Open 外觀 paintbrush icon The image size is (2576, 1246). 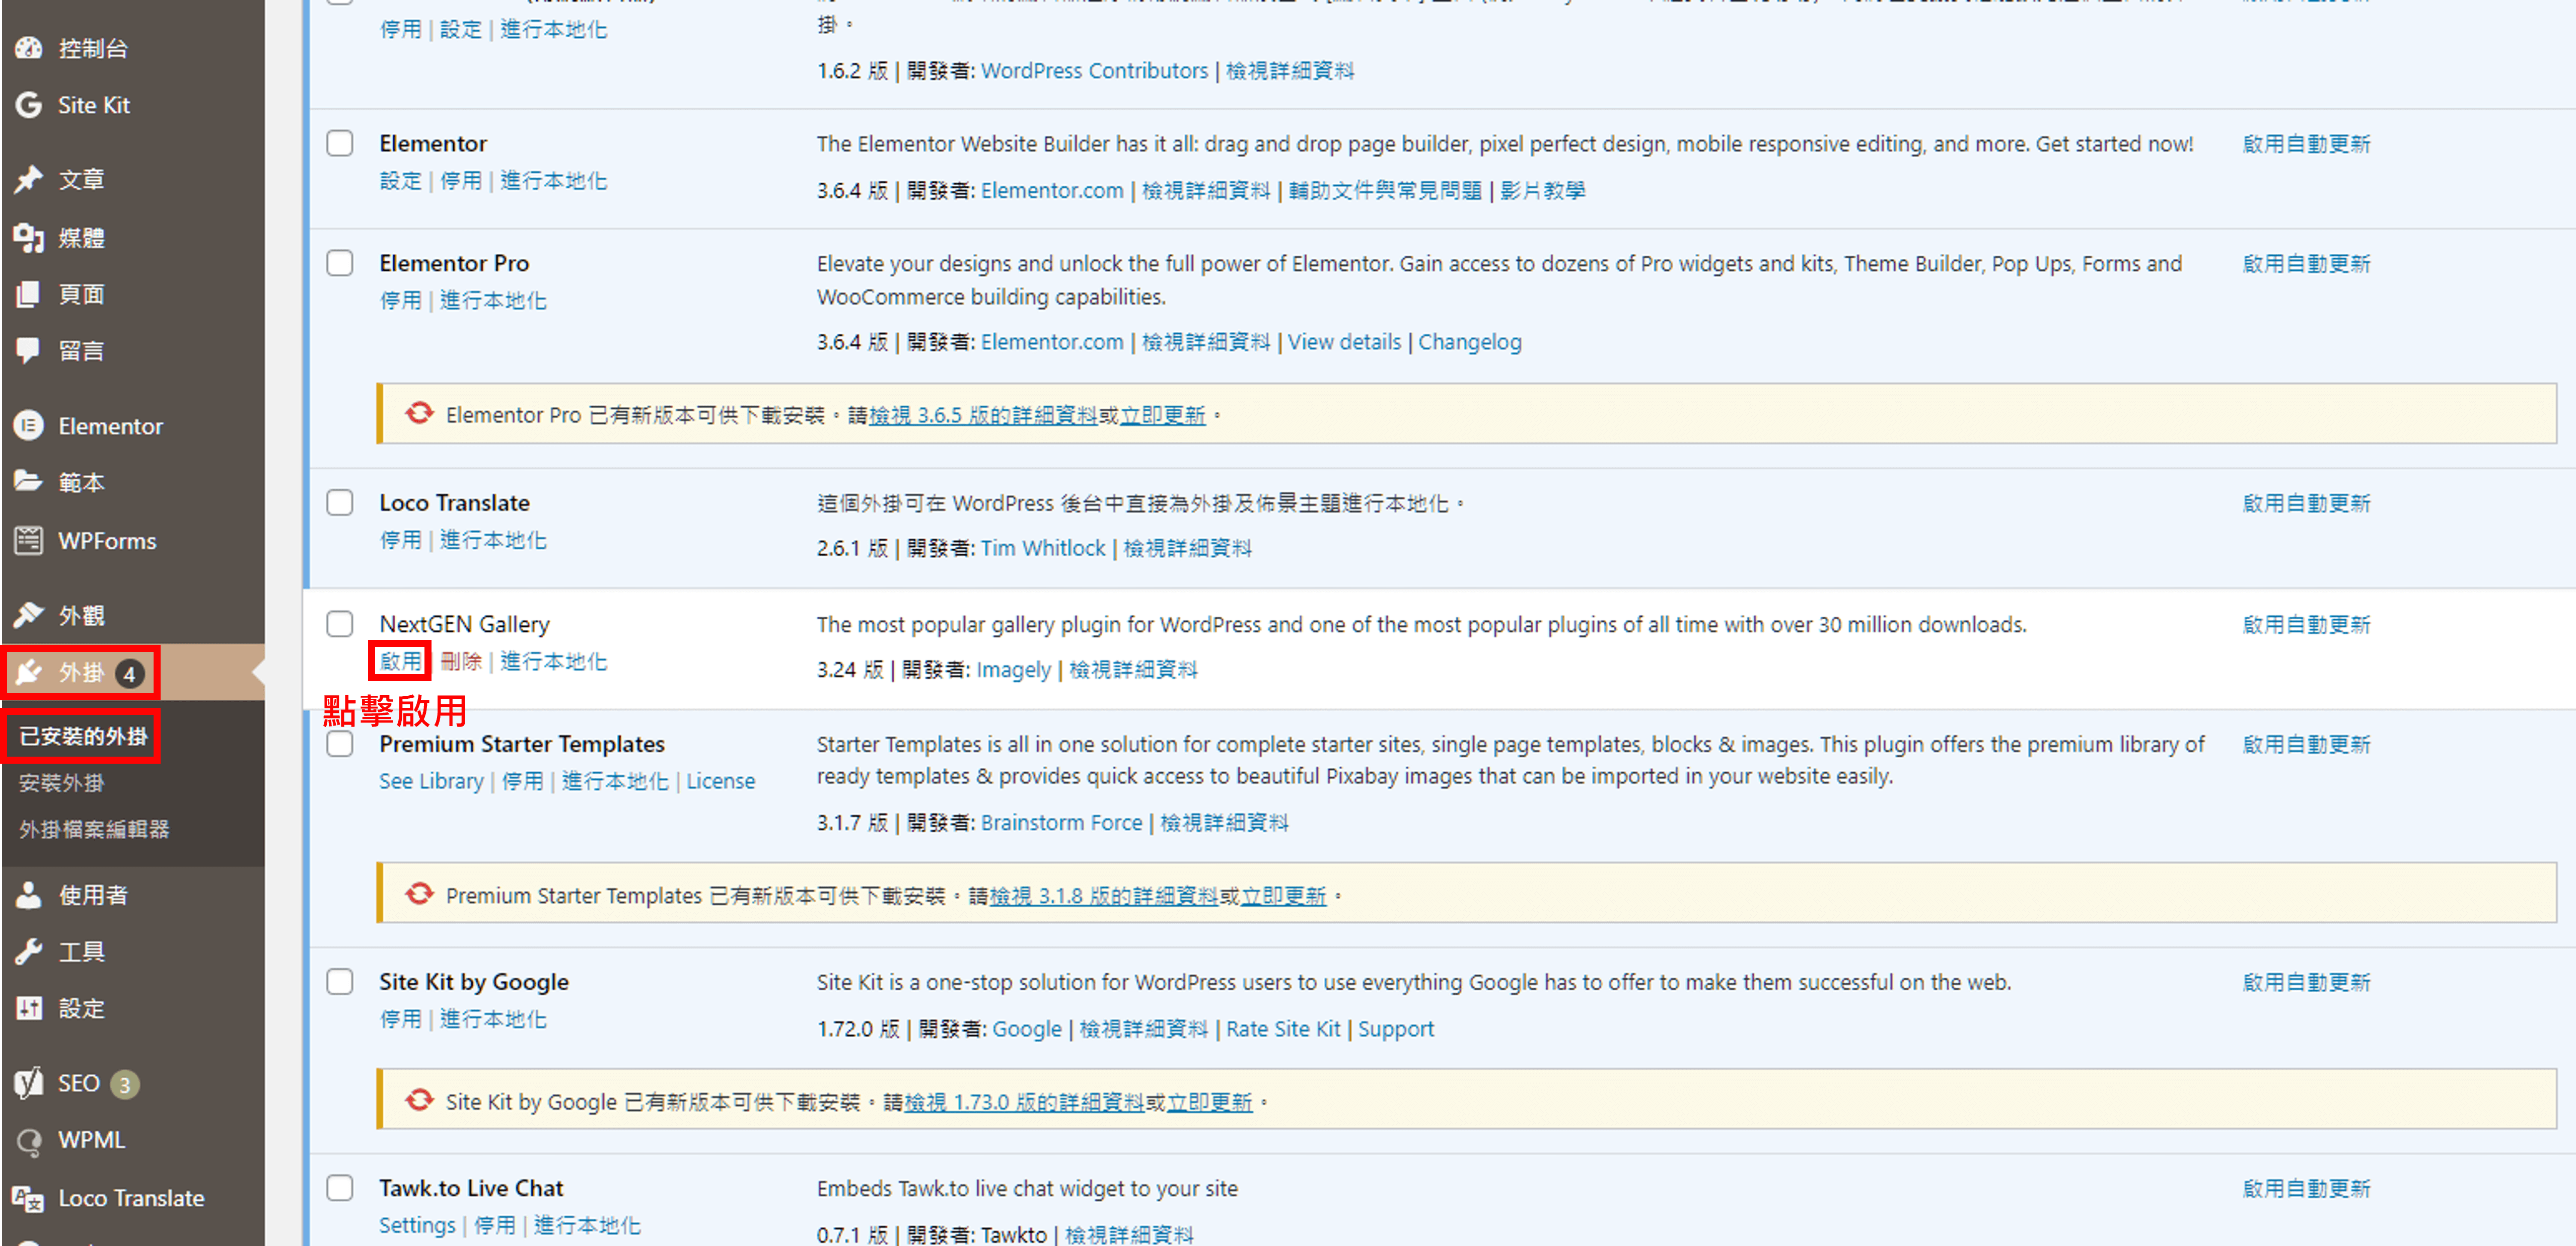point(28,615)
